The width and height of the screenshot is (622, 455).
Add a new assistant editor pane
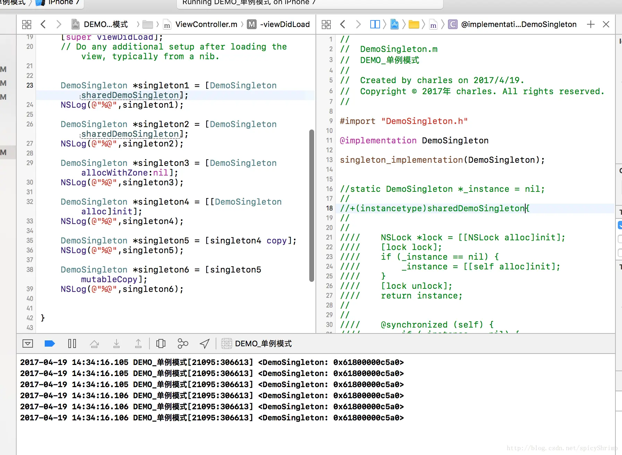tap(591, 24)
